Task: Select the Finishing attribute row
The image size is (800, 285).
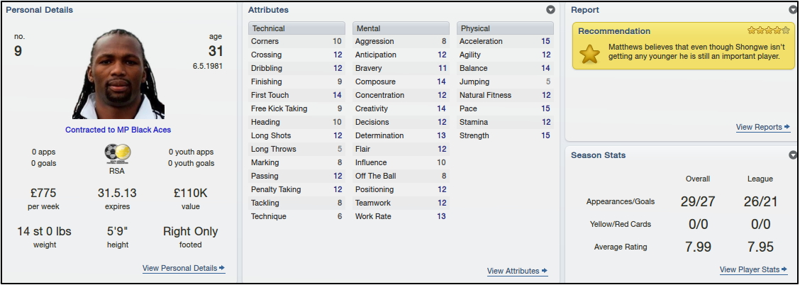Action: 297,82
